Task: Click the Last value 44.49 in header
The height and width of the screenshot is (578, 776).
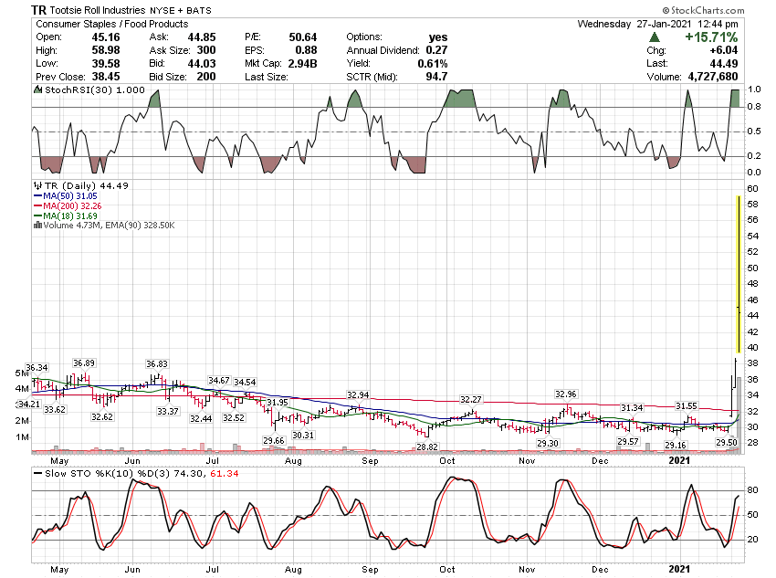Action: point(724,63)
